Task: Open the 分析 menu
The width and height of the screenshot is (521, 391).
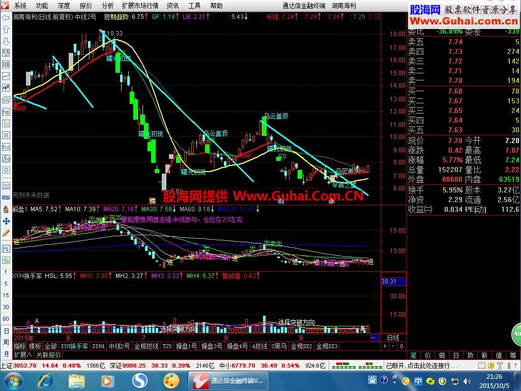Action: tap(107, 6)
